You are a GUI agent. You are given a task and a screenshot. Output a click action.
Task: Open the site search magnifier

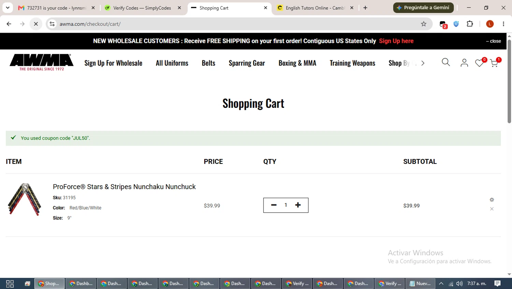(x=446, y=62)
